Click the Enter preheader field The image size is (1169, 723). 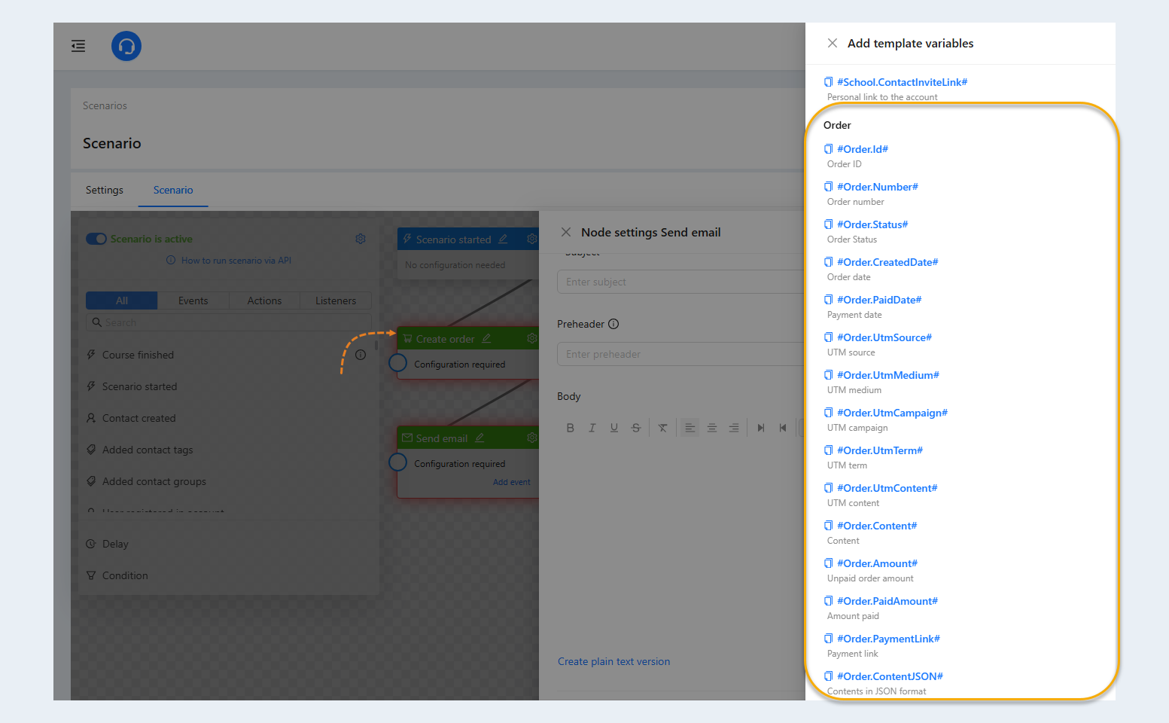(x=681, y=354)
